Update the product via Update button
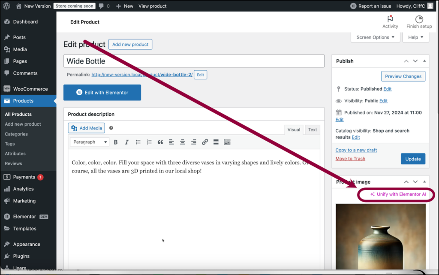Image resolution: width=439 pixels, height=275 pixels. point(413,158)
